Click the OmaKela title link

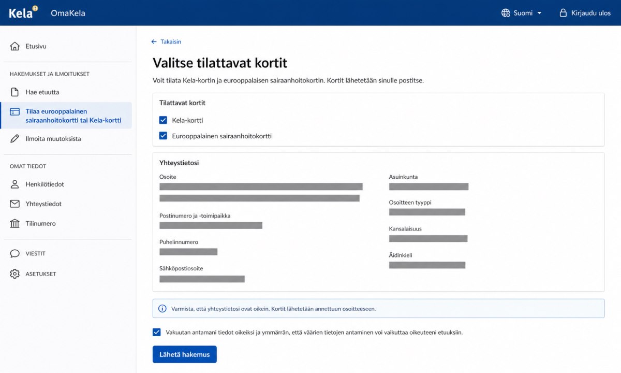click(x=68, y=13)
